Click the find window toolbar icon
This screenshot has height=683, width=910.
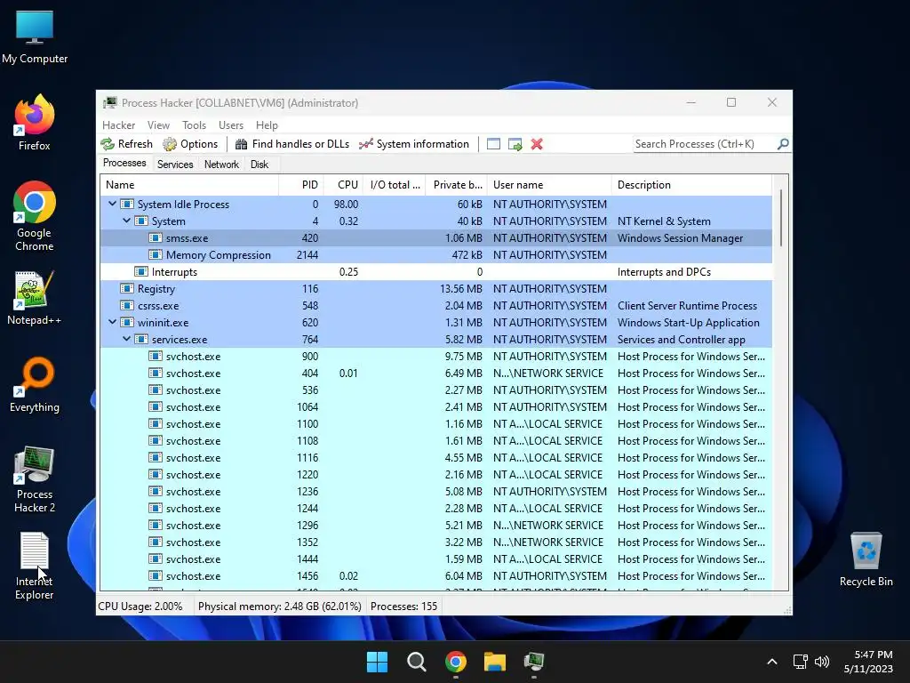tap(493, 144)
